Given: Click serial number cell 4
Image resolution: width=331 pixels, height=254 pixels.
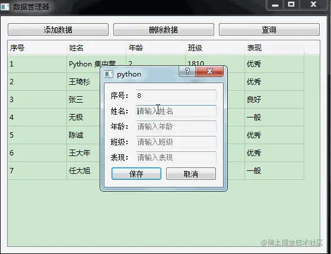Looking at the screenshot, I should click(x=37, y=117).
